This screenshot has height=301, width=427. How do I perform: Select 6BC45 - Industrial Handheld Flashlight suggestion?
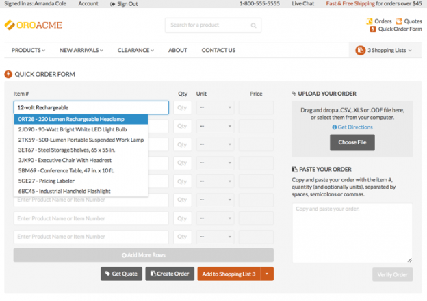tap(81, 192)
